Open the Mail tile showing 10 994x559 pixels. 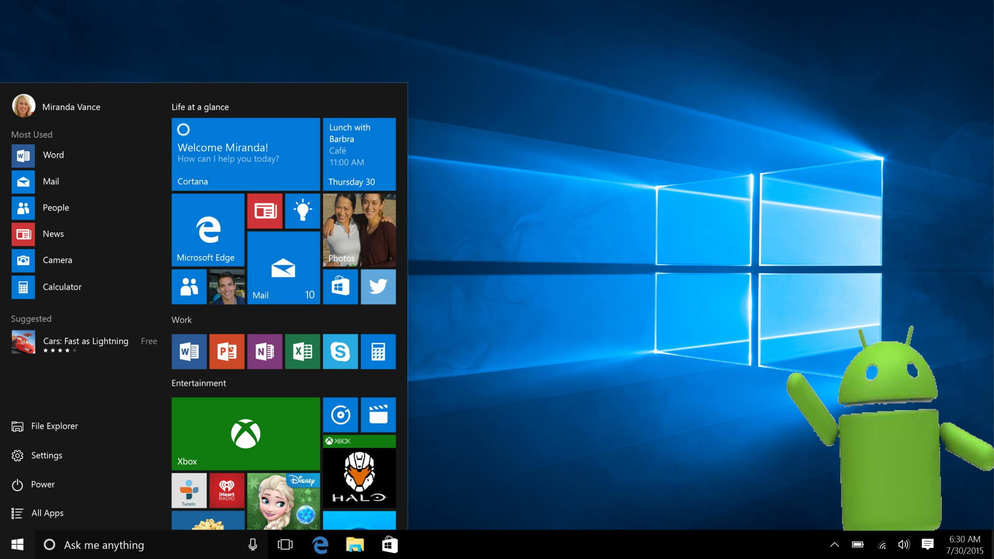pos(284,268)
